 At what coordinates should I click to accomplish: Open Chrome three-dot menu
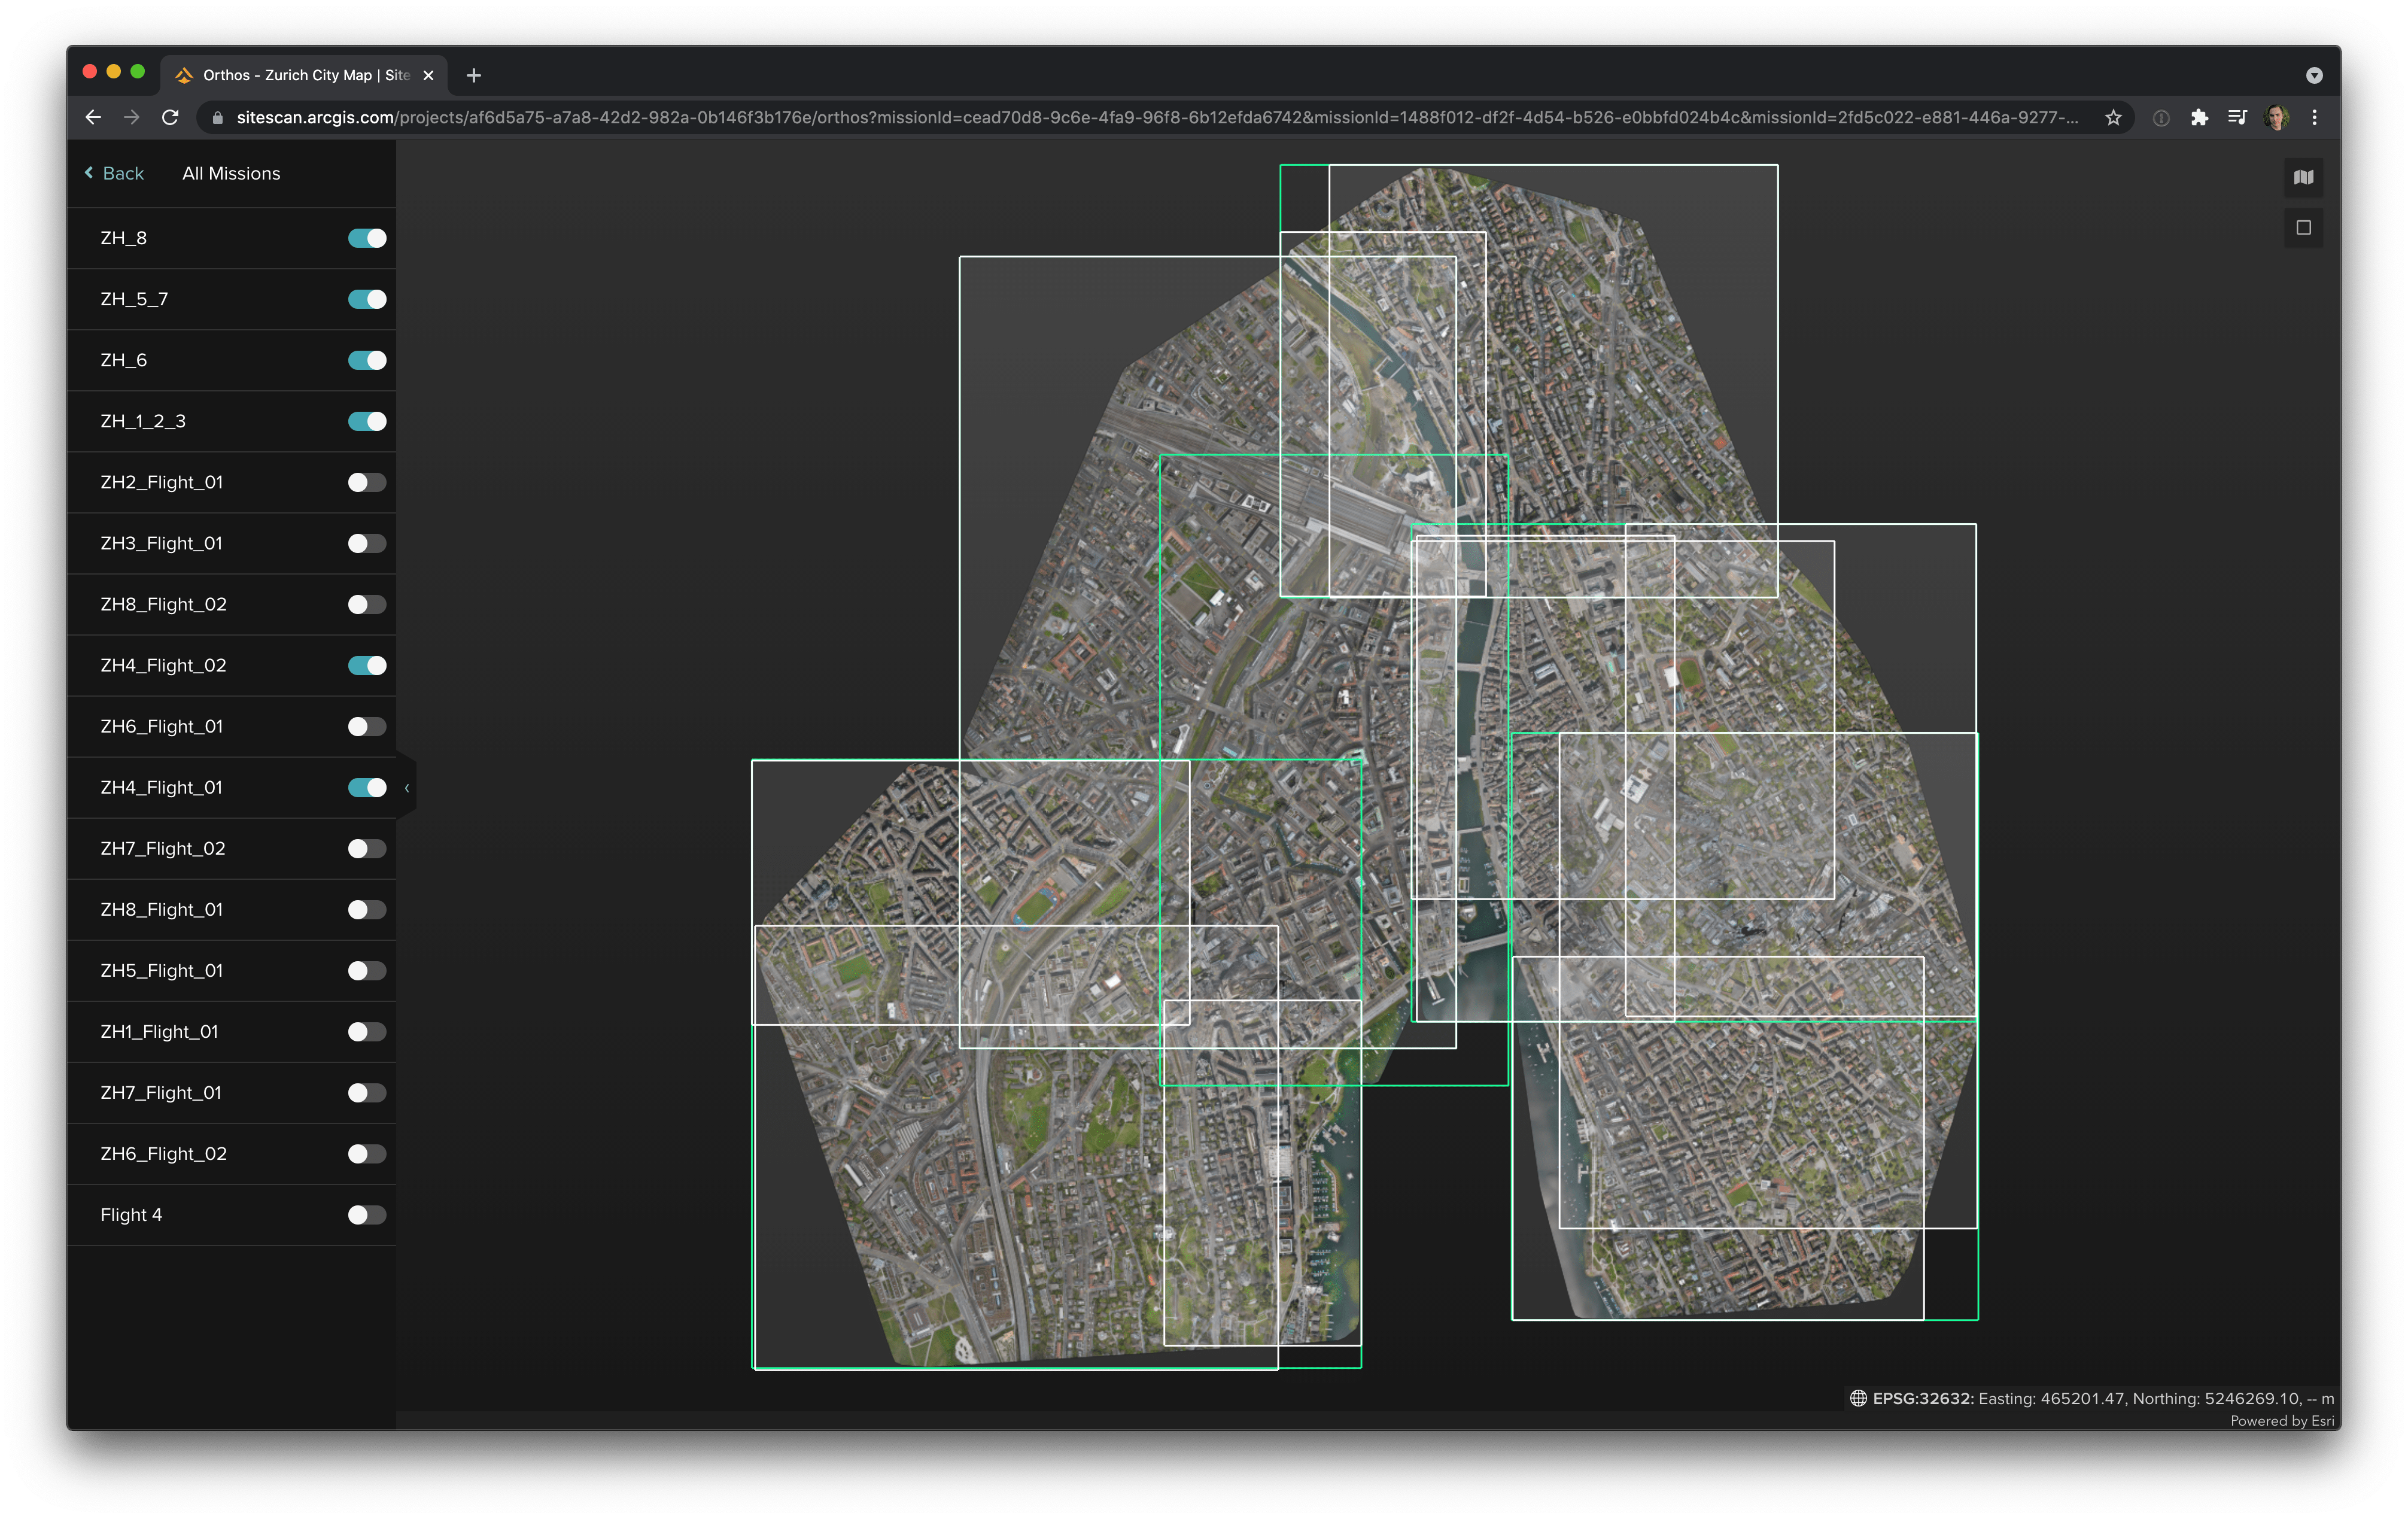click(2314, 118)
